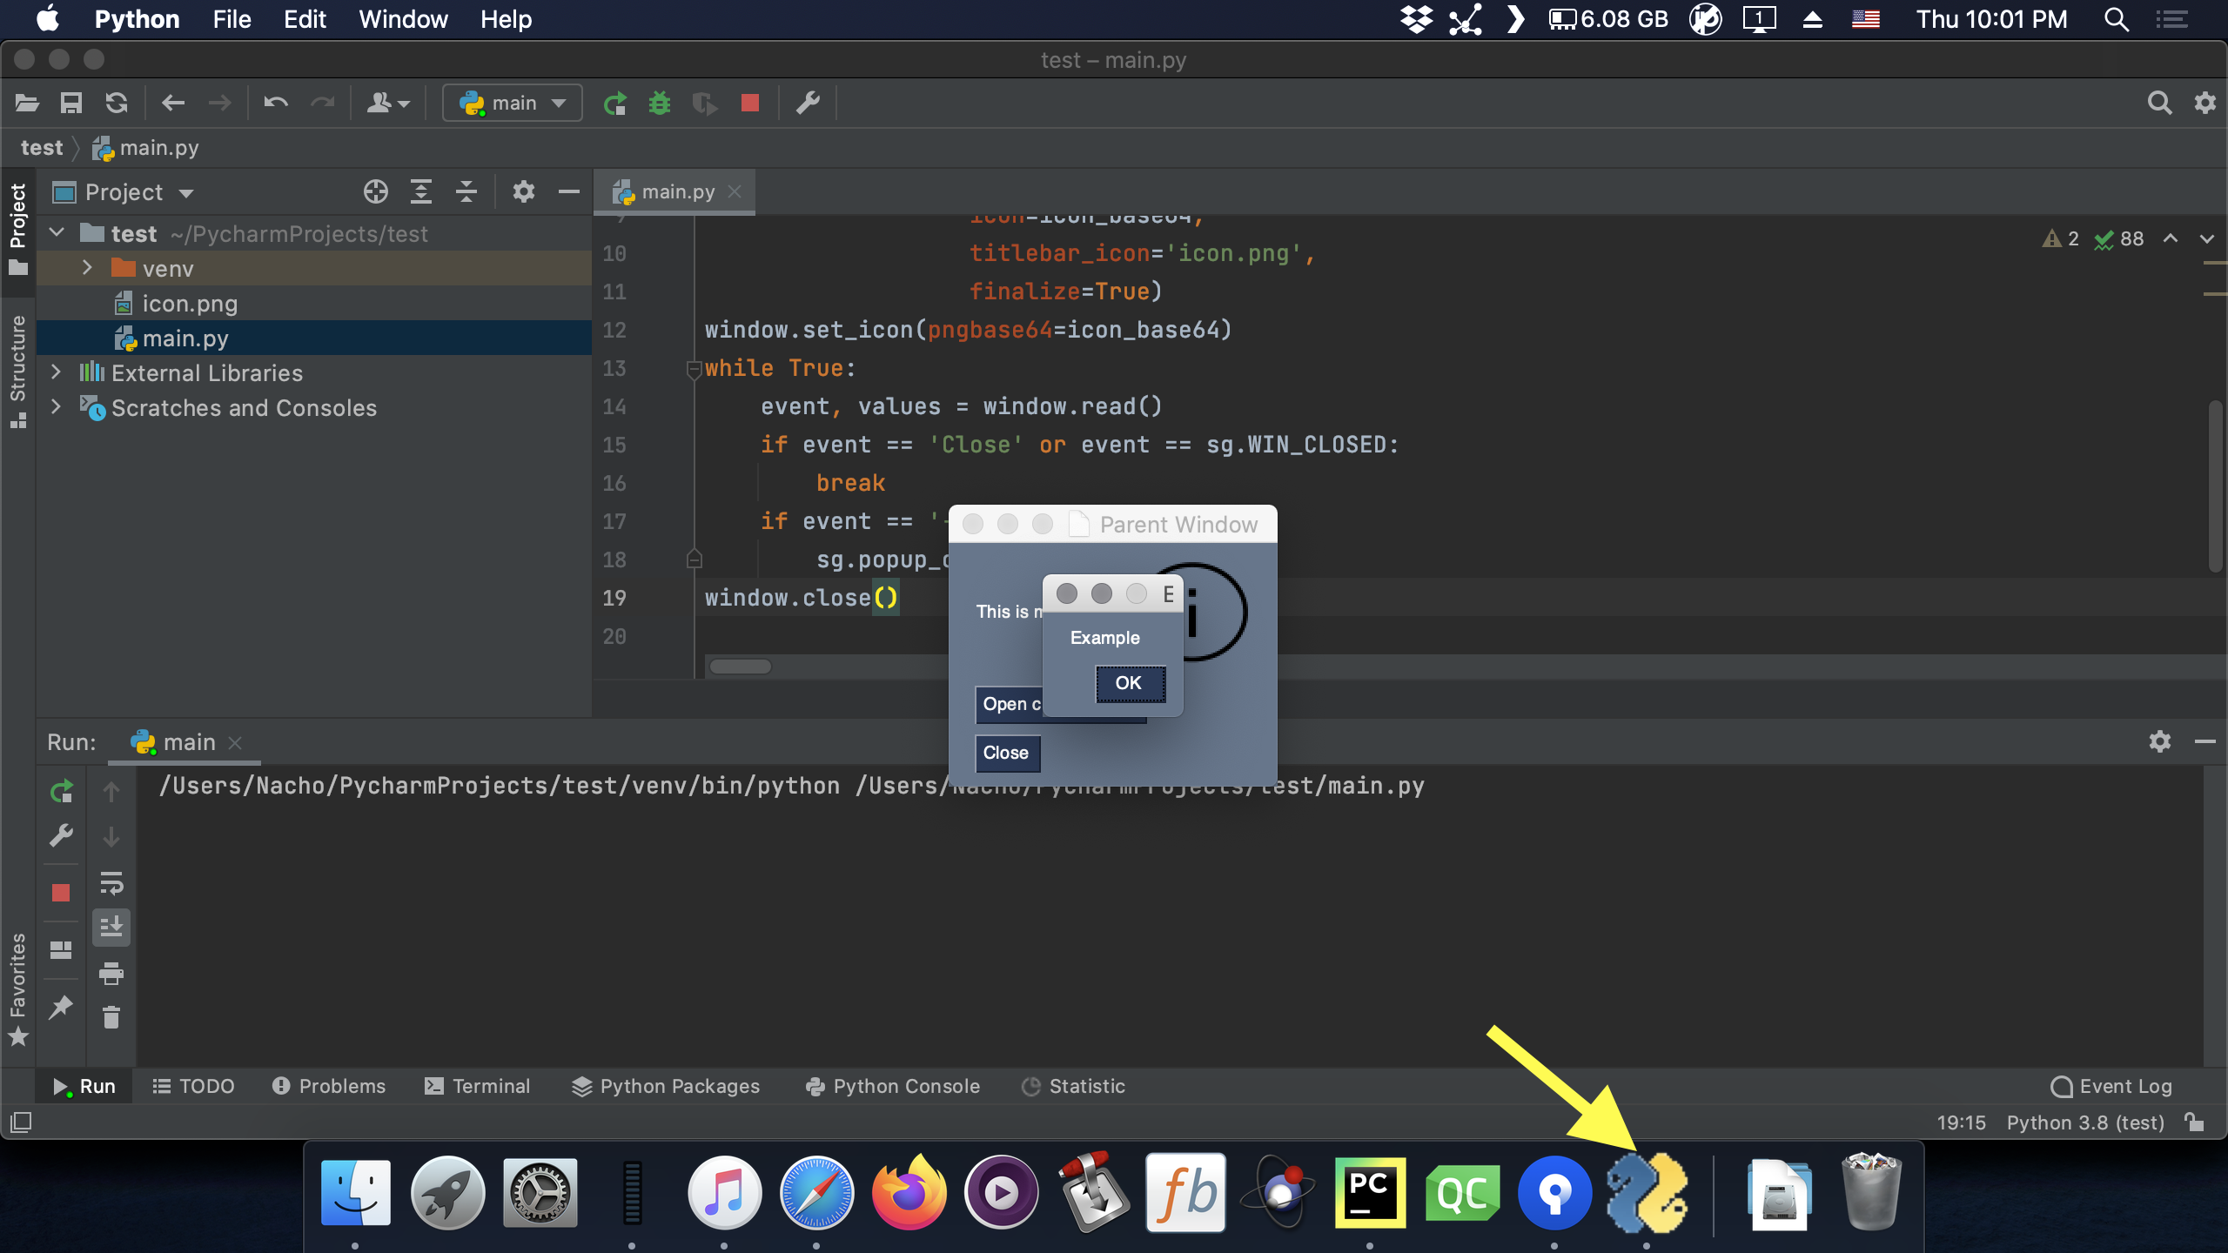Expand the venv folder

point(87,268)
